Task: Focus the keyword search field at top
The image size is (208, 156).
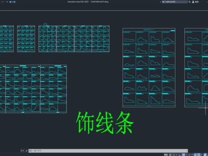Action: (175, 2)
